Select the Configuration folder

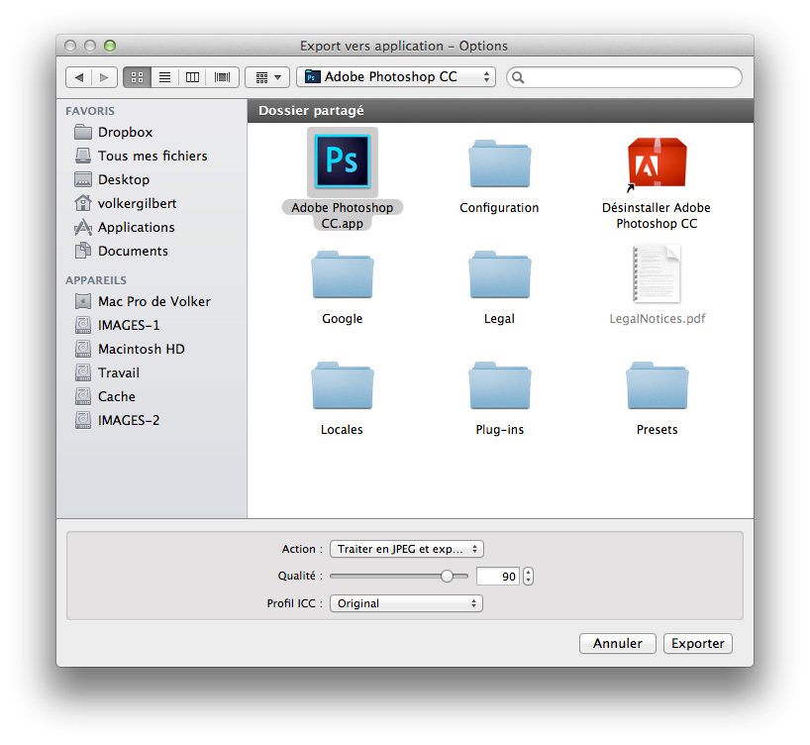pyautogui.click(x=499, y=163)
